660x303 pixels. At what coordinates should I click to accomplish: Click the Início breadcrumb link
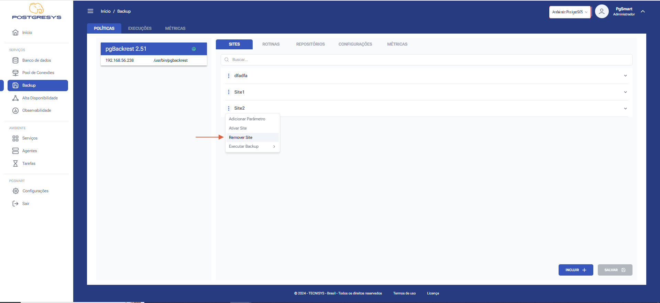[x=106, y=11]
